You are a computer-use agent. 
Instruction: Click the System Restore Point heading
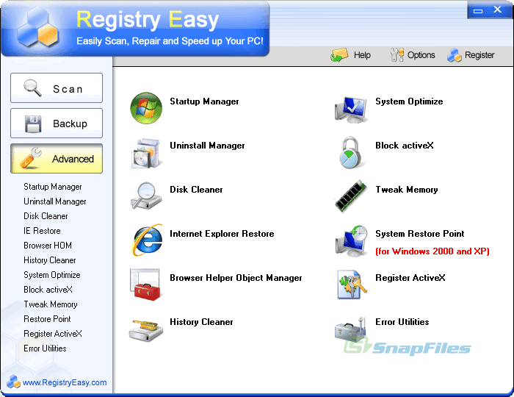click(419, 234)
